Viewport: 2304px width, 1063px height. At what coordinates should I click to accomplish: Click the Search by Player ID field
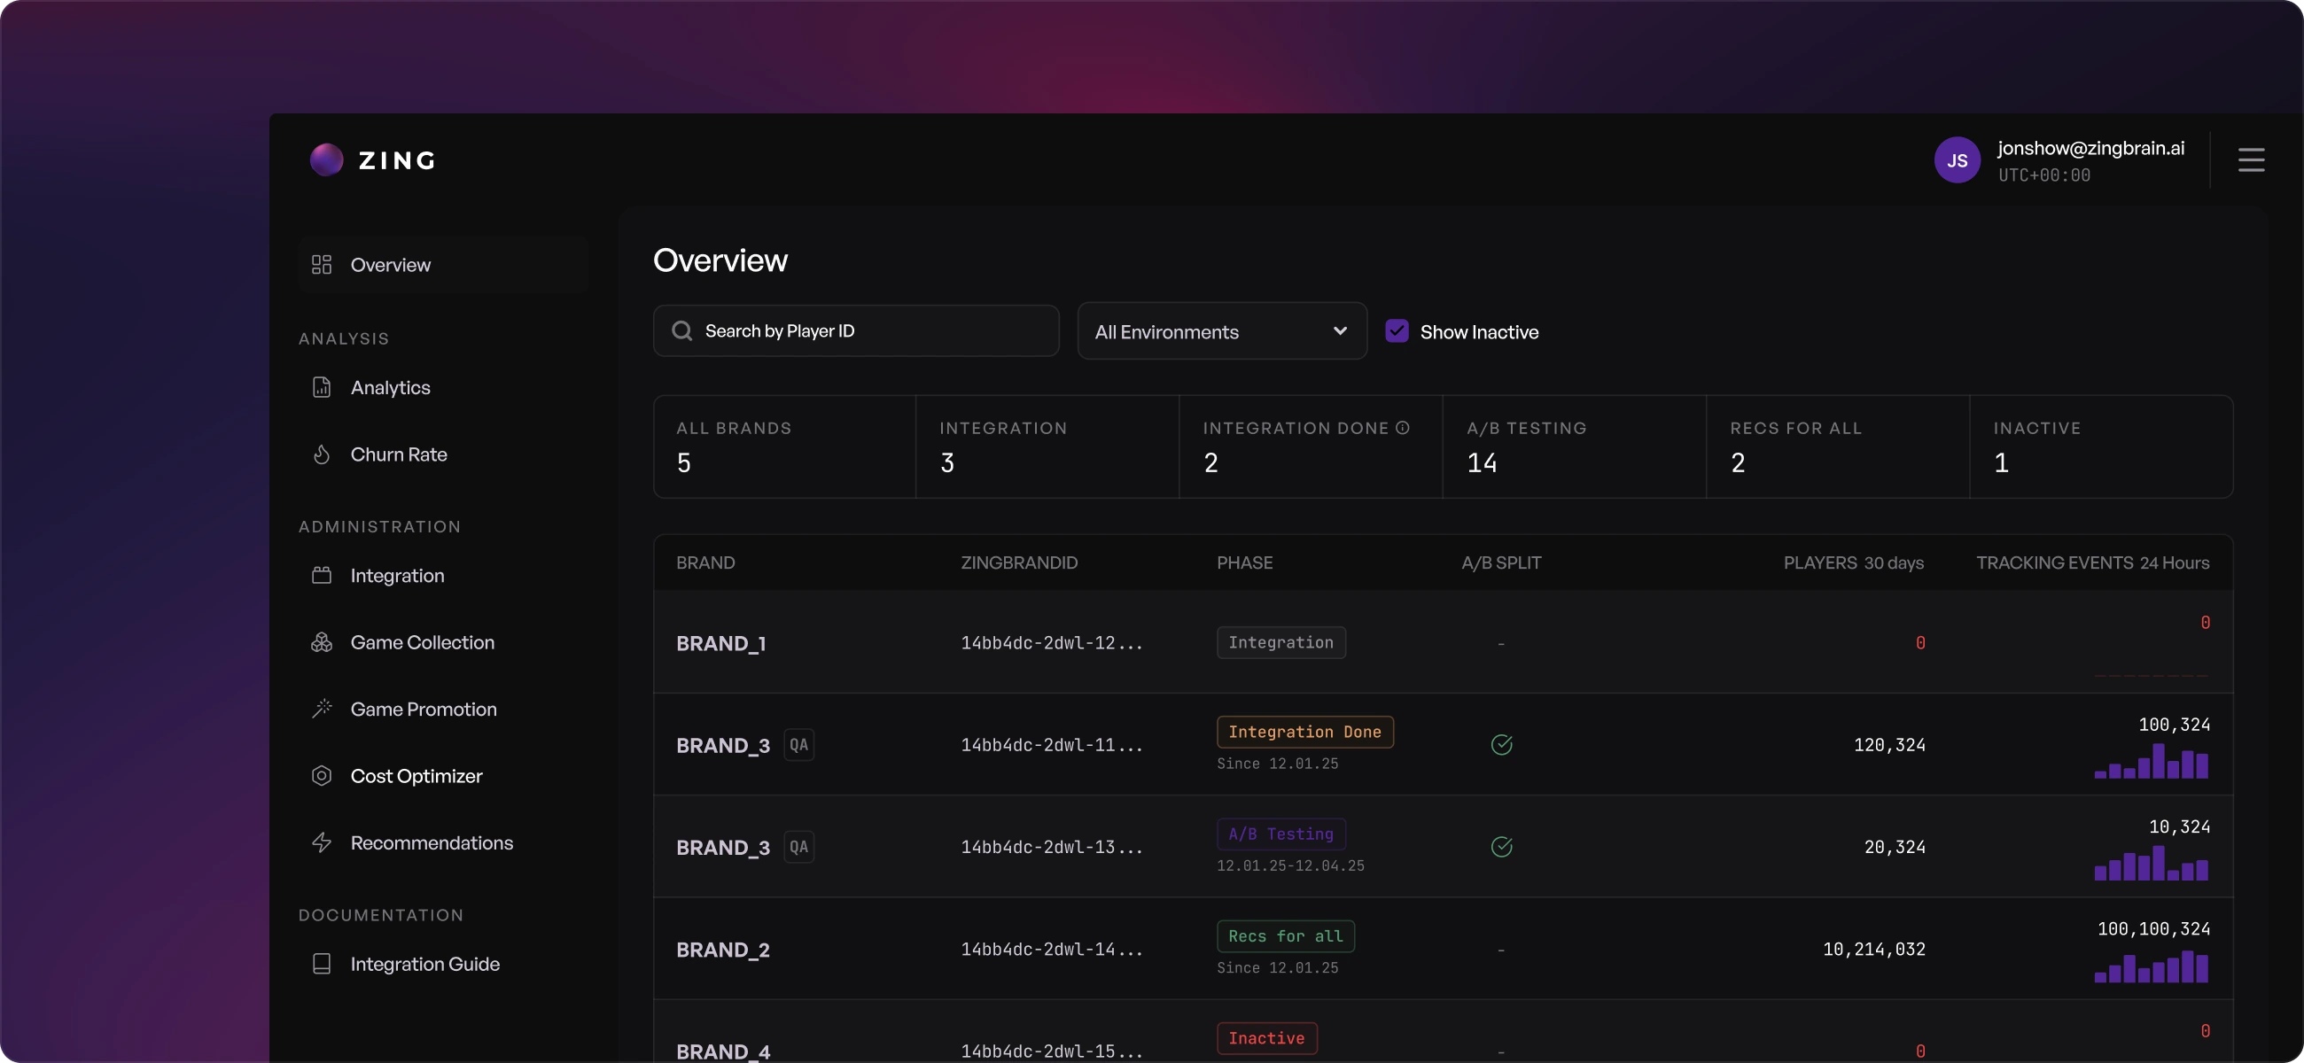(856, 330)
